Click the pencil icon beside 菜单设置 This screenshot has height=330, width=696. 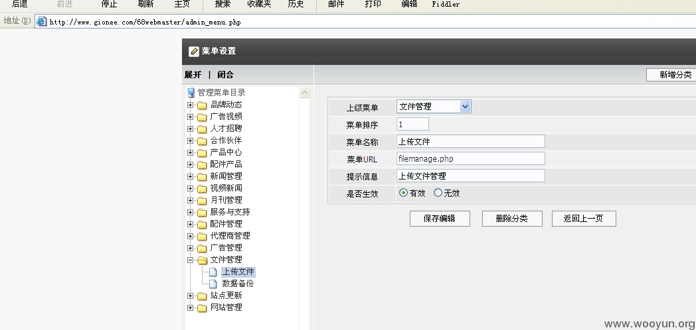coord(193,52)
